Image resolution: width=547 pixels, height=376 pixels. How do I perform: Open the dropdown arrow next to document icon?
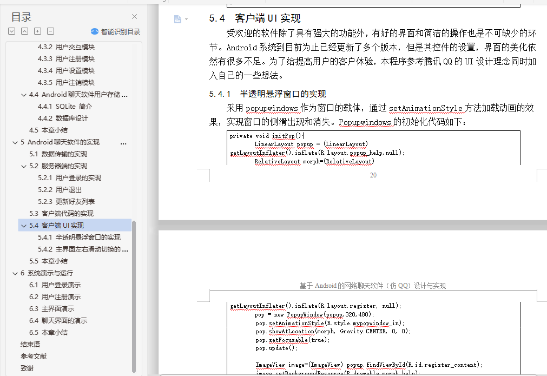(x=187, y=19)
